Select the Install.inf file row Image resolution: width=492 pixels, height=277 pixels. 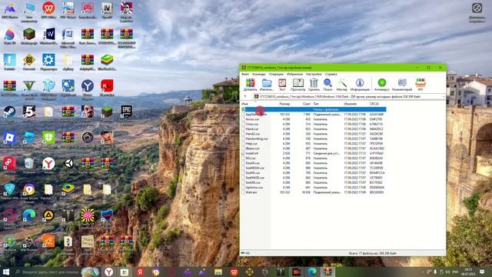(313, 153)
